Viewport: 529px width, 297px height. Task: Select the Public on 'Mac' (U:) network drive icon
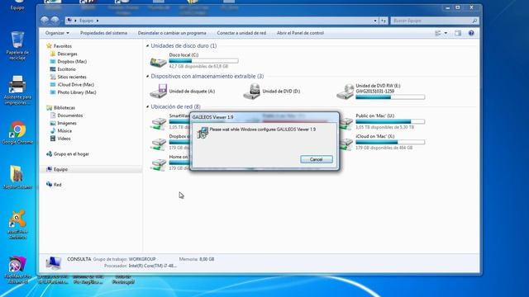point(346,123)
